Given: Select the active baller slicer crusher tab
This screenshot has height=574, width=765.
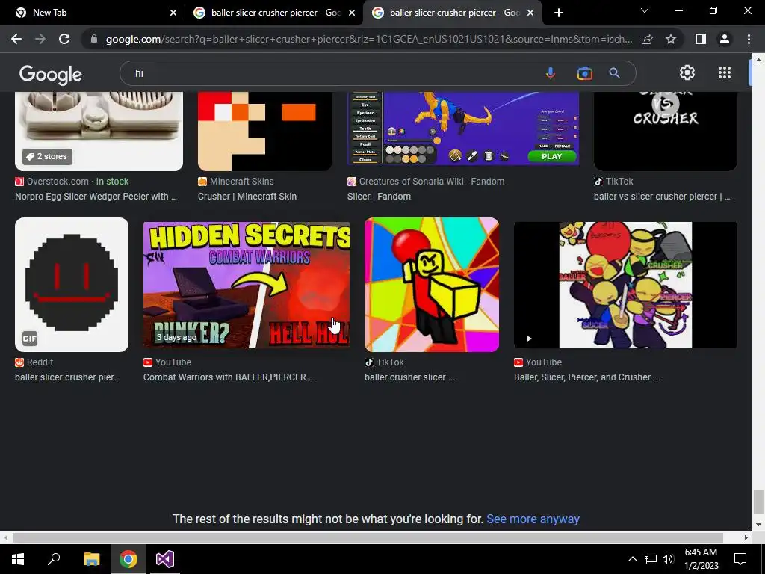Looking at the screenshot, I should point(453,13).
